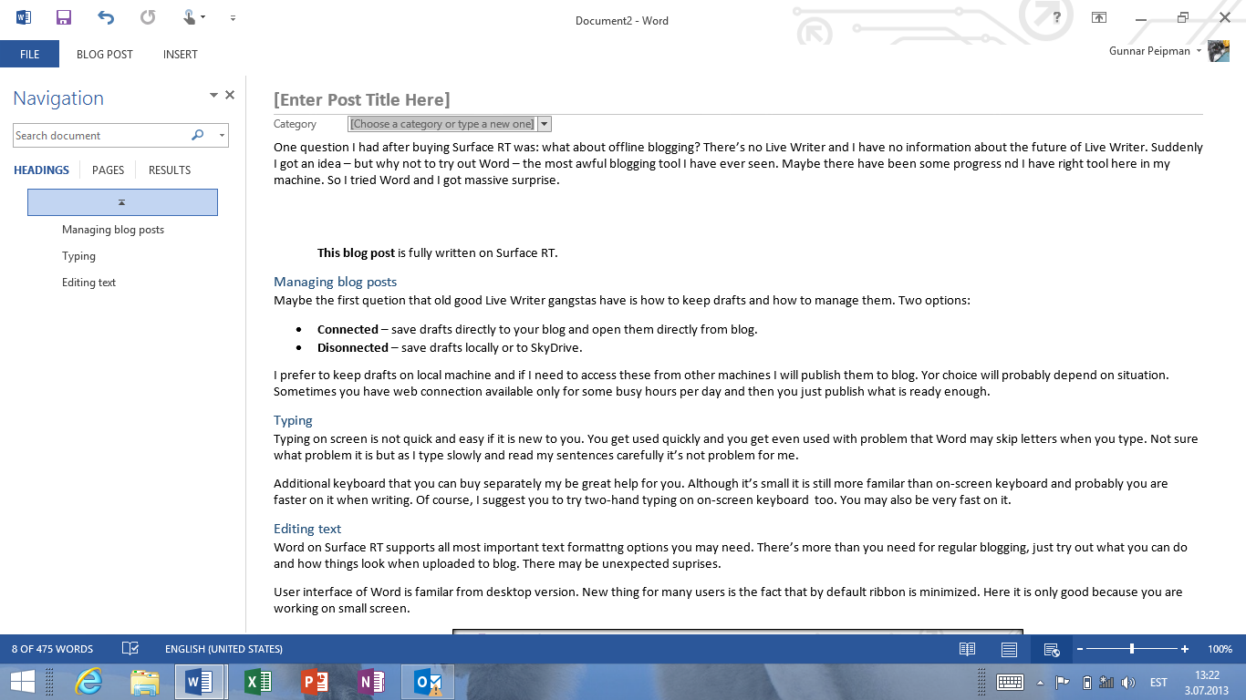Open the Windows Start button
1246x700 pixels.
(23, 682)
